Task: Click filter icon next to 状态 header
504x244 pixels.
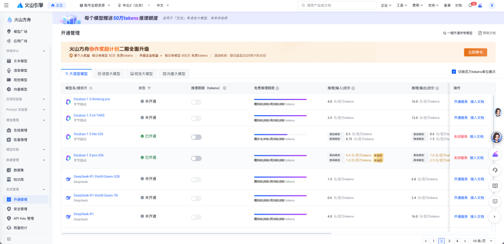Action: 149,88
